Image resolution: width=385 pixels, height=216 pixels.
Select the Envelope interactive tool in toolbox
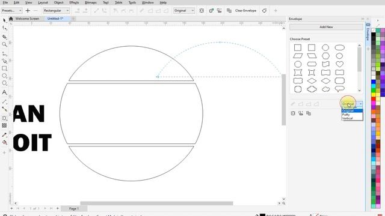(x=4, y=118)
